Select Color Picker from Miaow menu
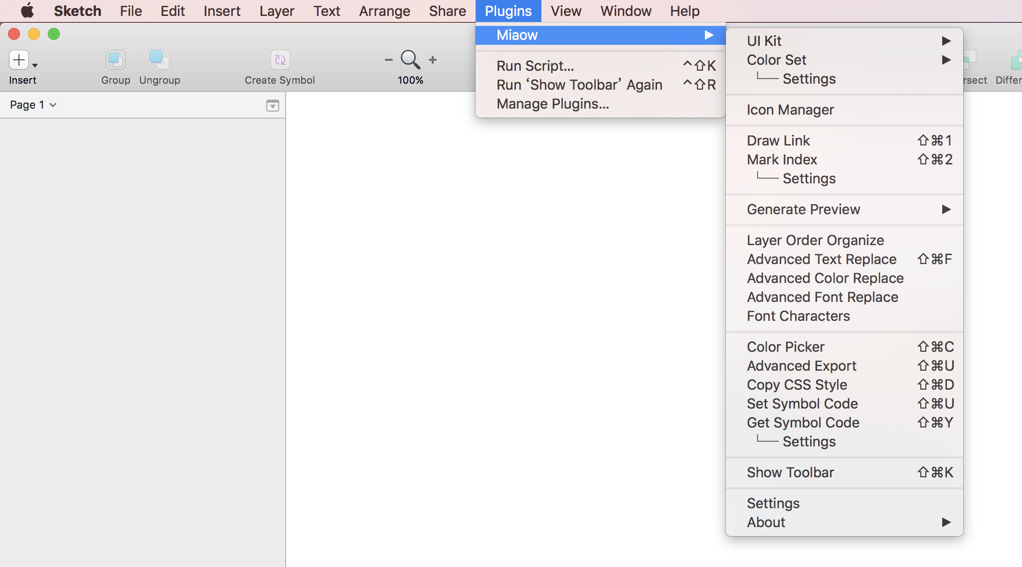This screenshot has width=1022, height=567. [786, 347]
